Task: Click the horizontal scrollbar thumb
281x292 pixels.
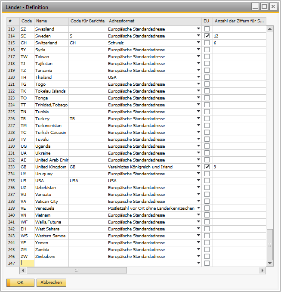Action: click(77, 270)
